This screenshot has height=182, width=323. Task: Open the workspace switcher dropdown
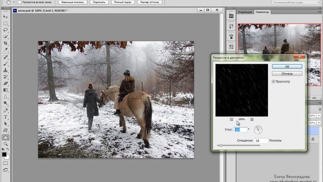[296, 2]
